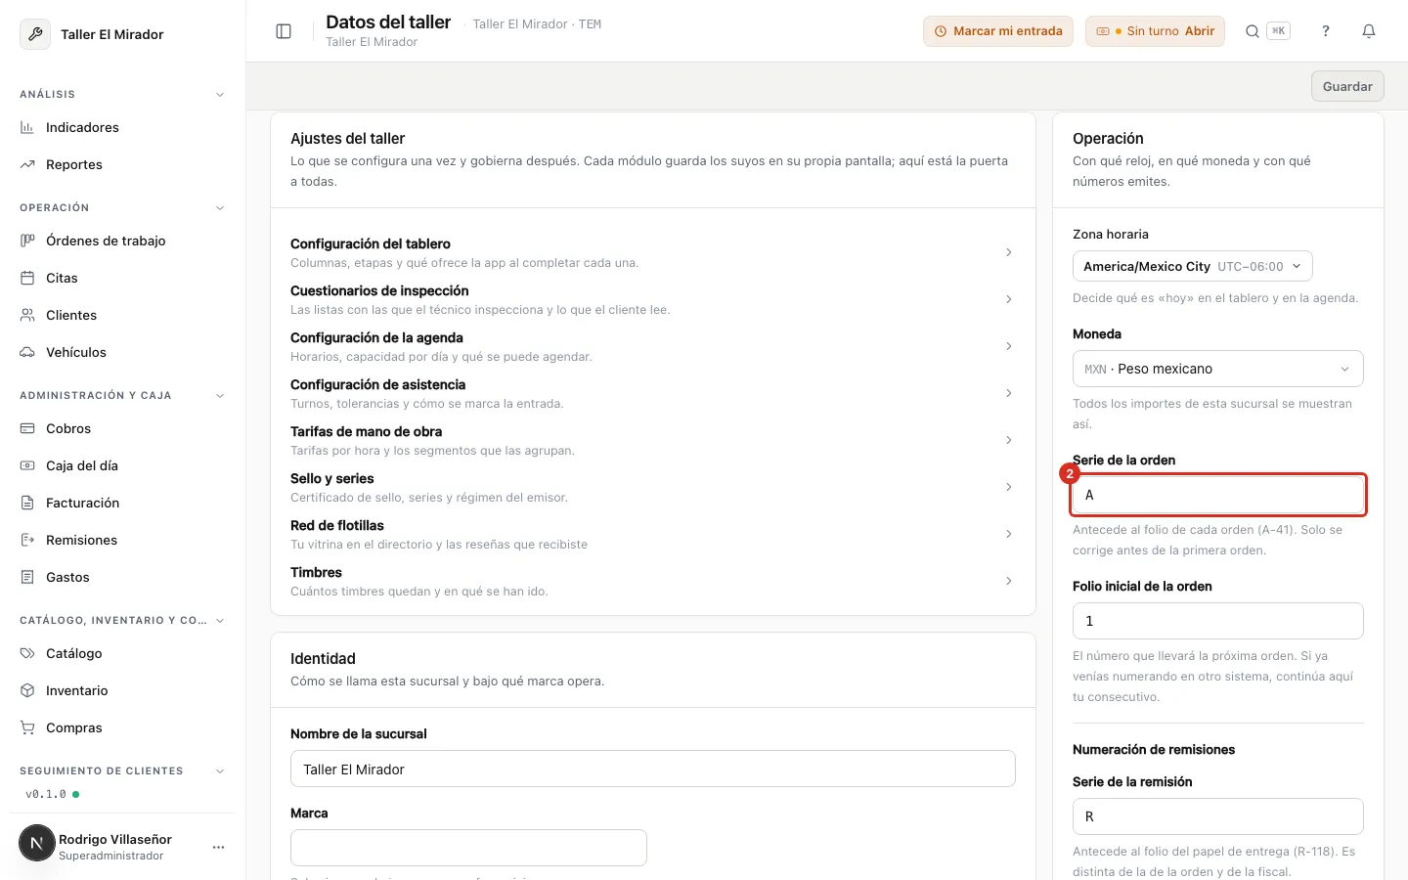The width and height of the screenshot is (1408, 880).
Task: Open Caja del día
Action: pyautogui.click(x=122, y=465)
